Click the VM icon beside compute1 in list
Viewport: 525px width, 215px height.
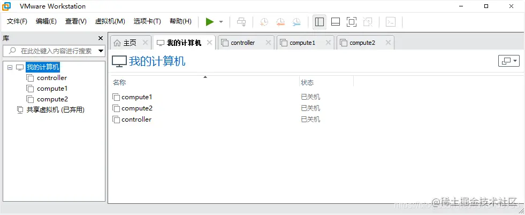[116, 97]
